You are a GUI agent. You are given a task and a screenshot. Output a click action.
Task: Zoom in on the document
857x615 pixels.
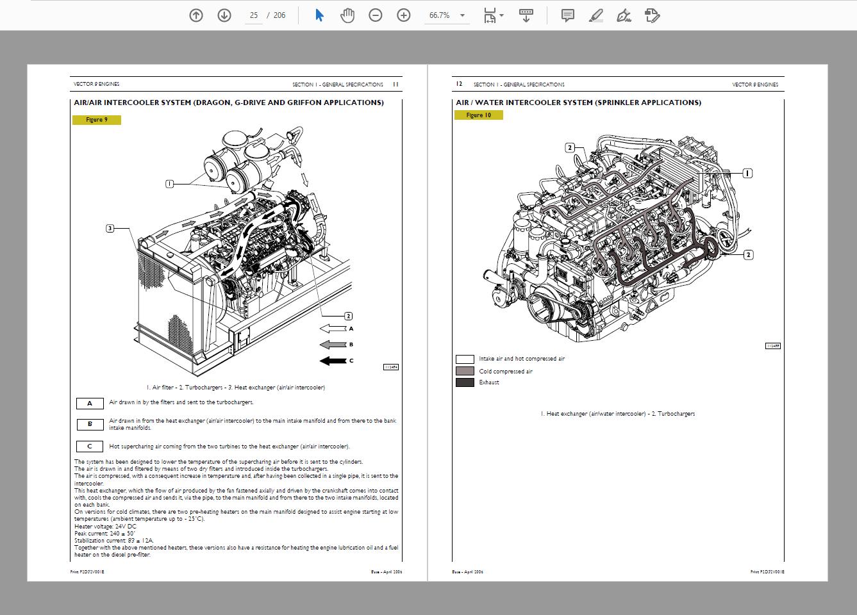pos(403,15)
